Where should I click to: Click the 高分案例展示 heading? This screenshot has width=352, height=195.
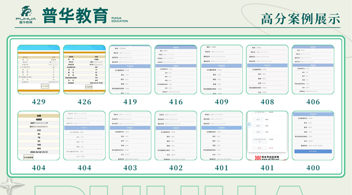301,19
